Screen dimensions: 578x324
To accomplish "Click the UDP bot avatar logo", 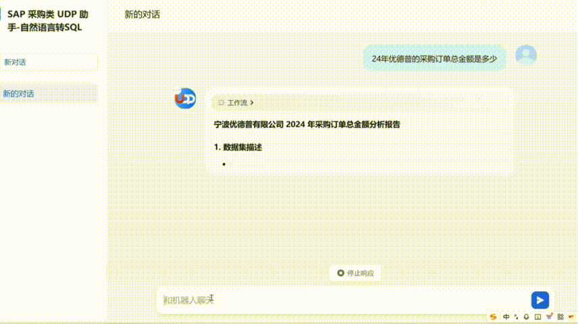I will click(185, 99).
